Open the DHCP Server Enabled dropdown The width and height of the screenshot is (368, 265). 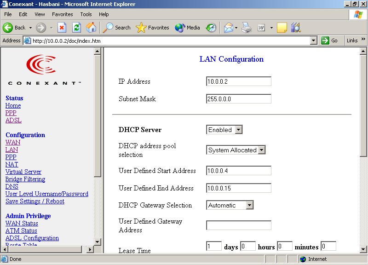coord(238,130)
